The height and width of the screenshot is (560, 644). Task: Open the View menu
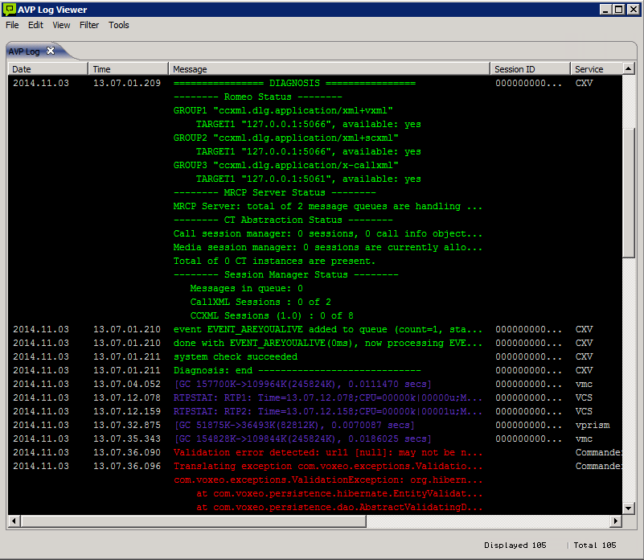tap(61, 25)
